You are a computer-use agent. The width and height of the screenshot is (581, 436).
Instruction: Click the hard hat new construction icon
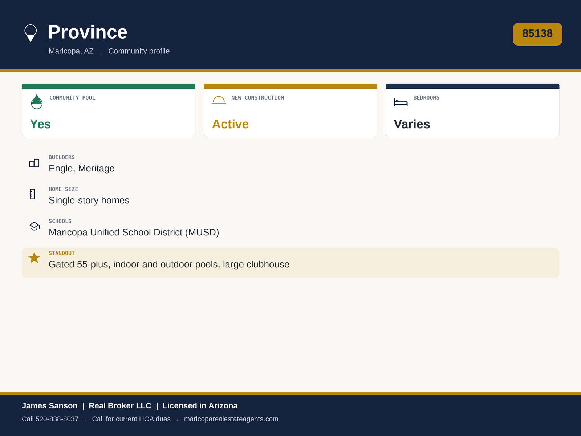click(x=219, y=100)
